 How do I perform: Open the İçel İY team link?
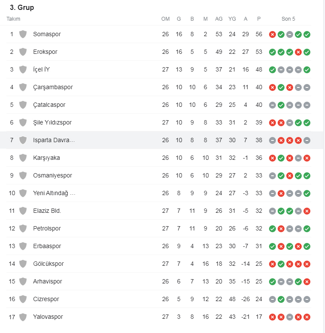point(41,69)
